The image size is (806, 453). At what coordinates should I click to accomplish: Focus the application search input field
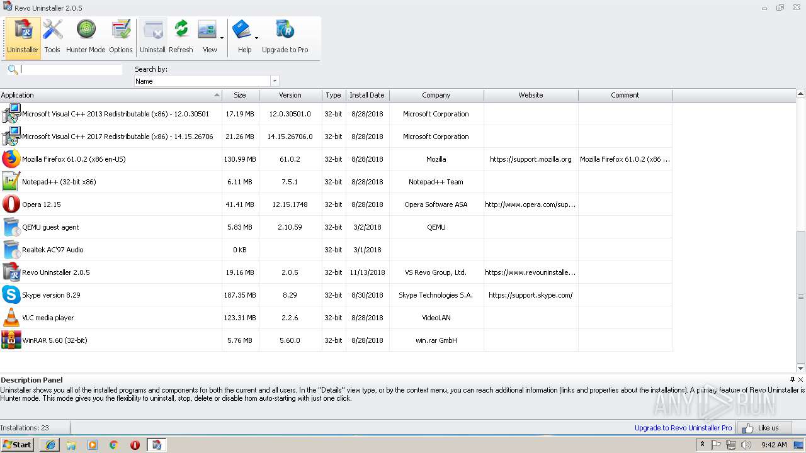71,69
